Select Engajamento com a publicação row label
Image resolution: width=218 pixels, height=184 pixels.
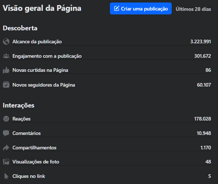pyautogui.click(x=47, y=56)
